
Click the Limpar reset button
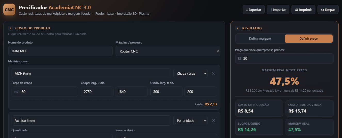(328, 10)
